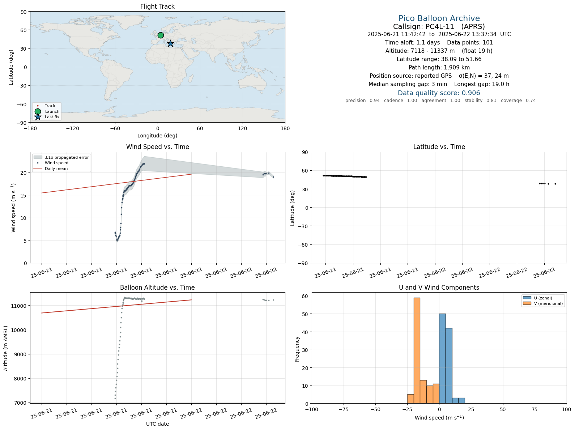Click the tallest blue U histogram bar
The image size is (575, 430).
(x=442, y=358)
